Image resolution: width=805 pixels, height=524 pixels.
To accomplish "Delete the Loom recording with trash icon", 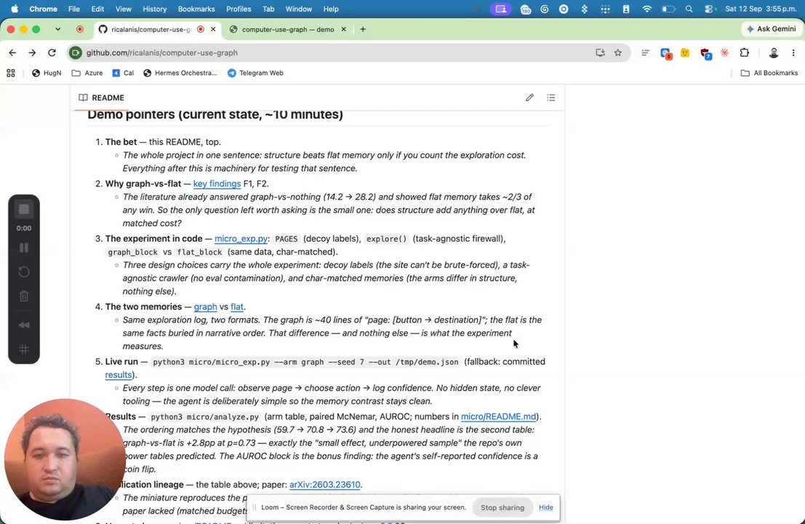I will click(x=23, y=296).
